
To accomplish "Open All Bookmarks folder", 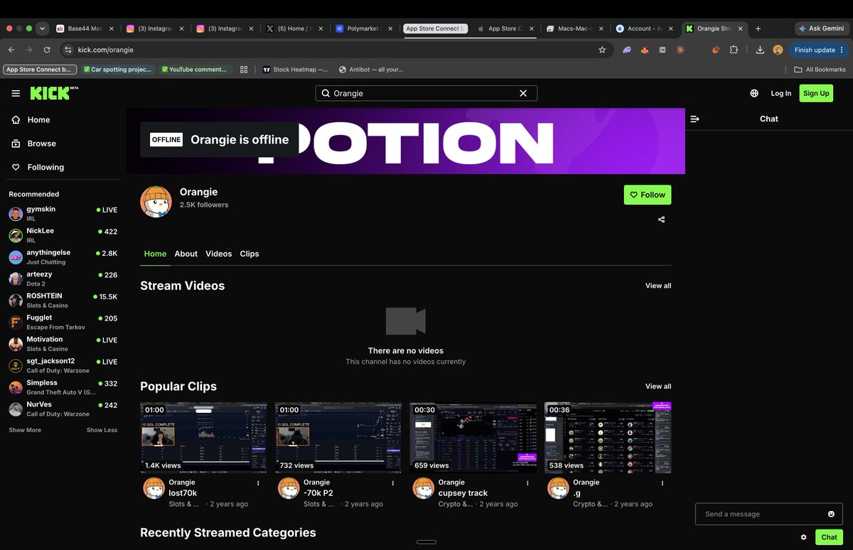I will coord(820,70).
